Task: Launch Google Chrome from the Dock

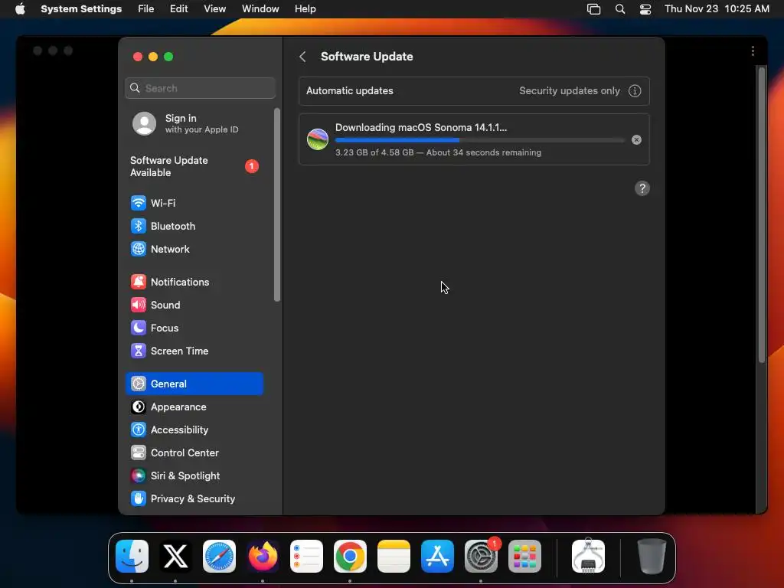Action: 350,556
